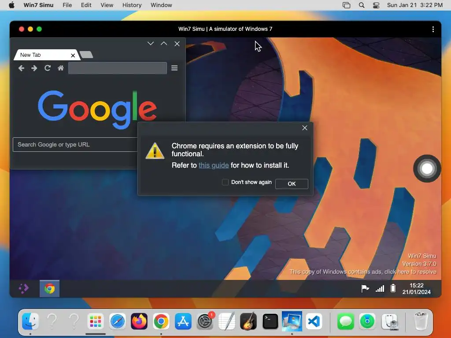This screenshot has width=451, height=338.
Task: Tap the floating circular assistive button
Action: 427,169
